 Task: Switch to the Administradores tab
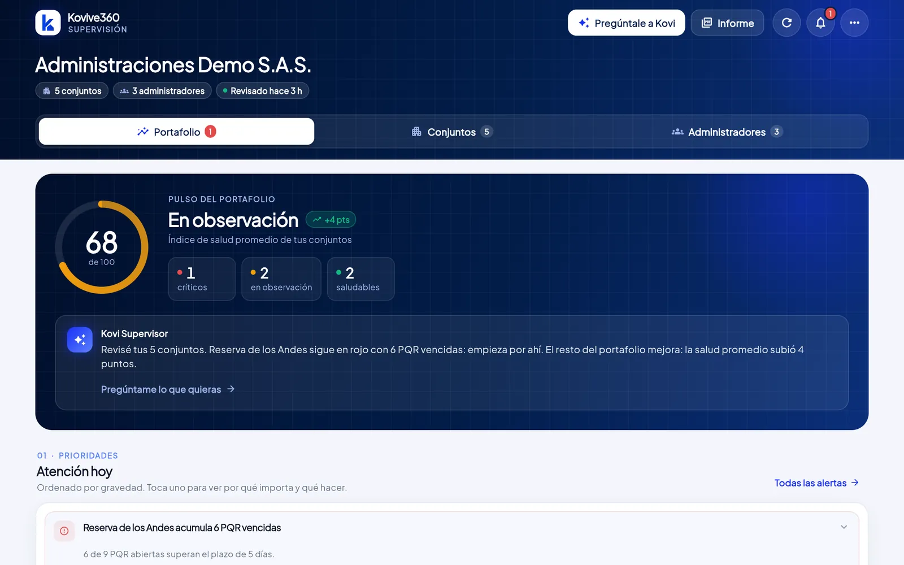pos(727,132)
